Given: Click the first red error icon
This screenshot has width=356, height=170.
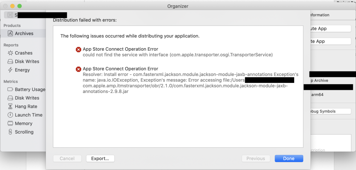Looking at the screenshot, I should tap(79, 50).
